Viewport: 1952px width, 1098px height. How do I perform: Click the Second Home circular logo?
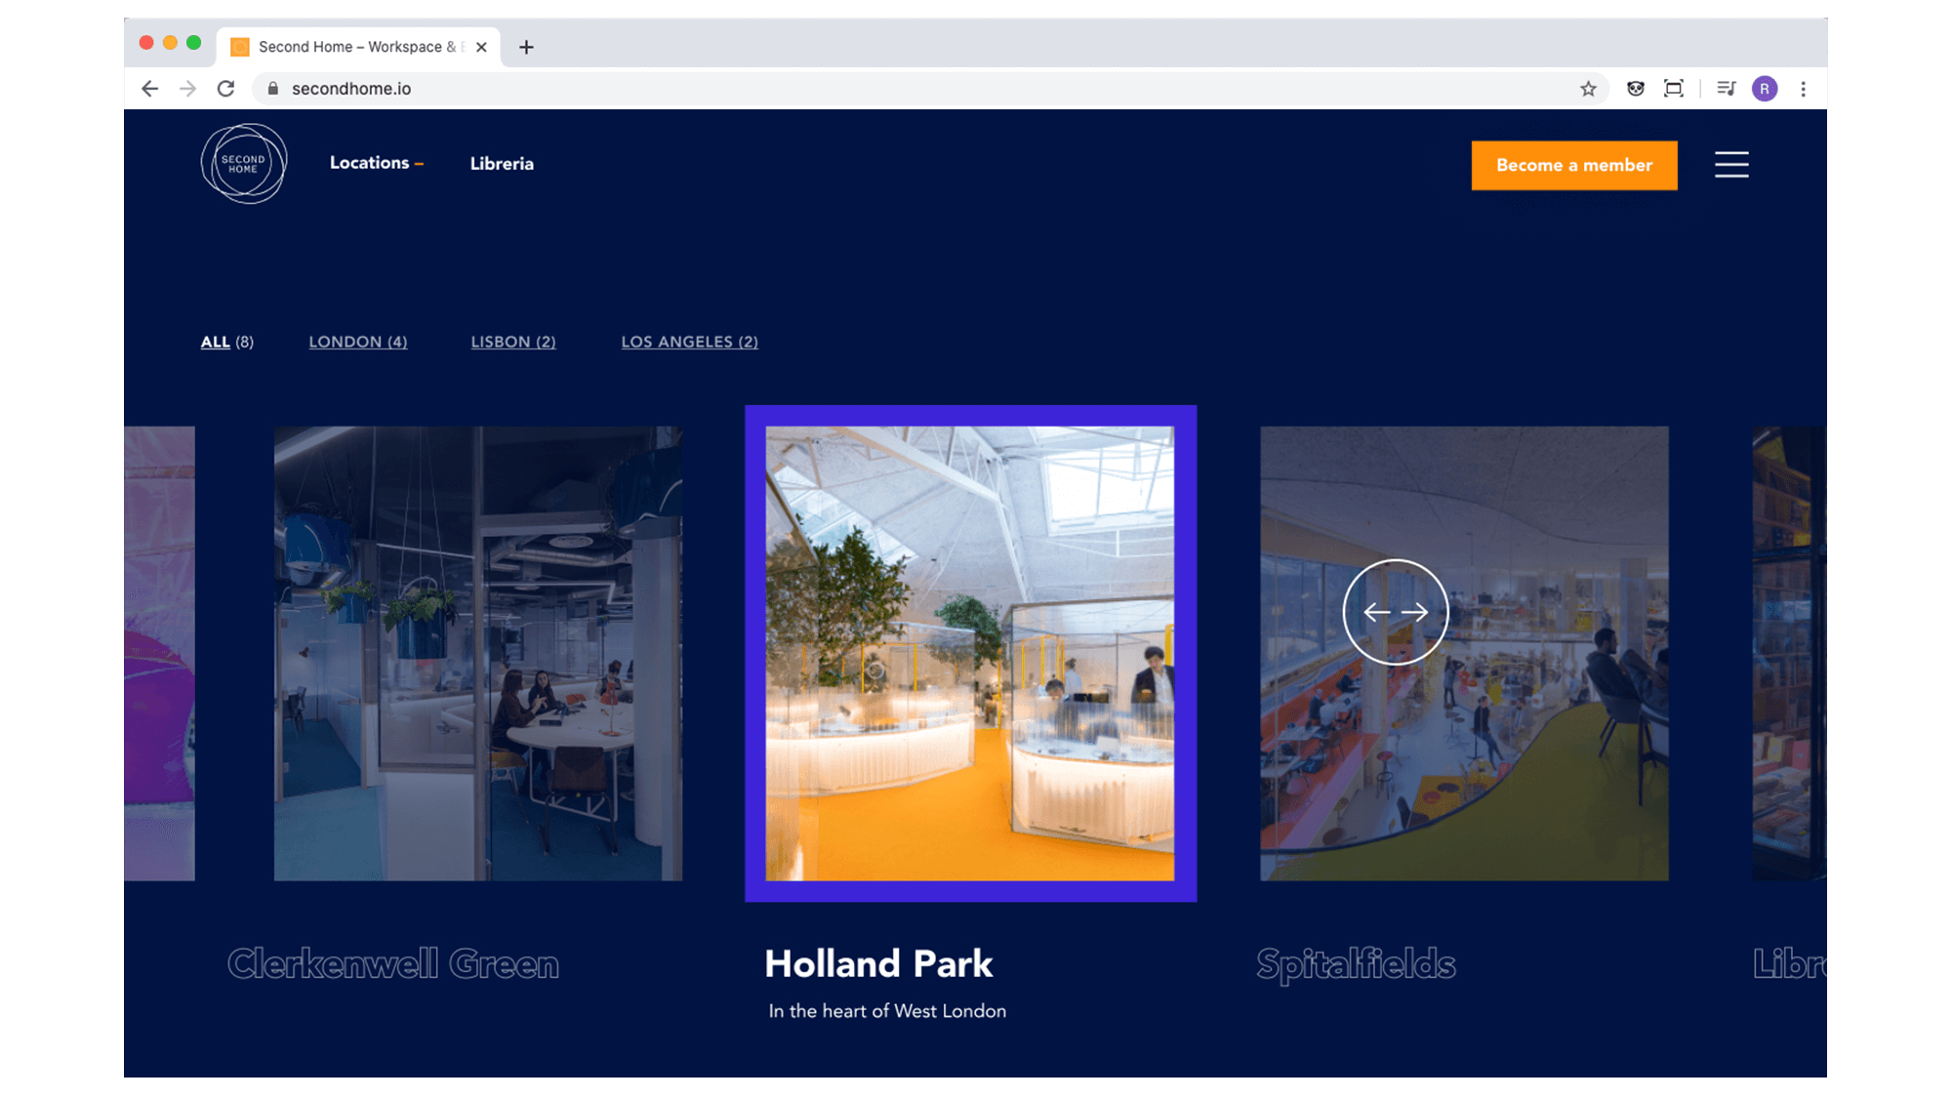tap(243, 164)
